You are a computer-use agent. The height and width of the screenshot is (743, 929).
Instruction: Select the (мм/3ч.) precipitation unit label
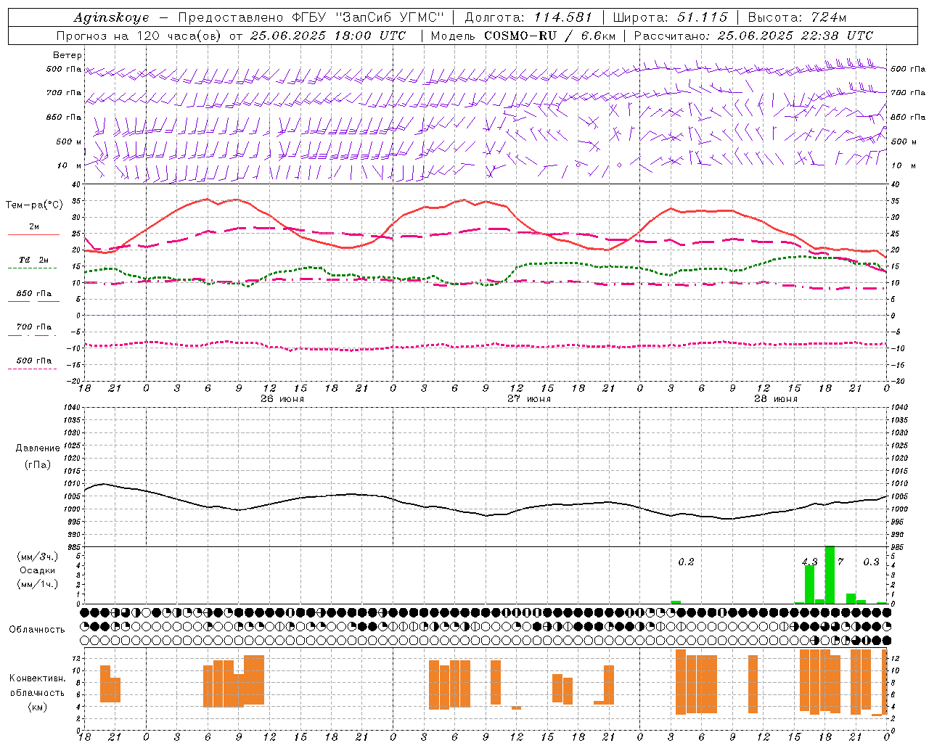pos(37,557)
